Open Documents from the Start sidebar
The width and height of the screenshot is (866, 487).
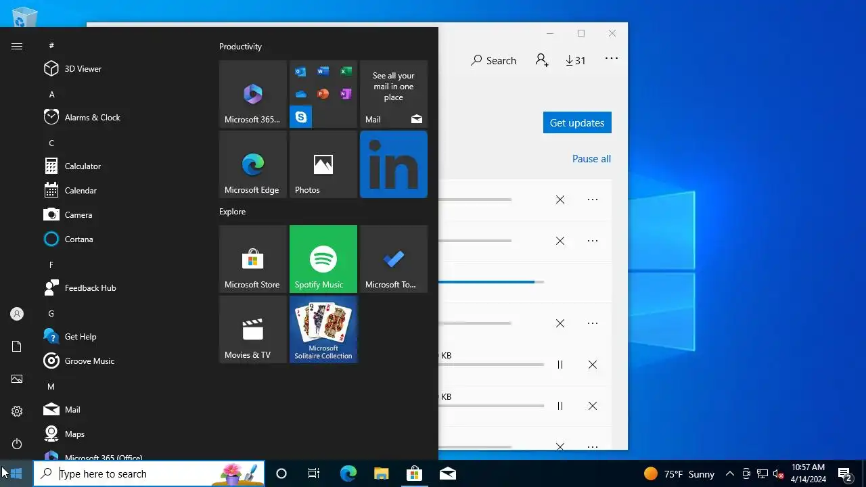point(17,346)
